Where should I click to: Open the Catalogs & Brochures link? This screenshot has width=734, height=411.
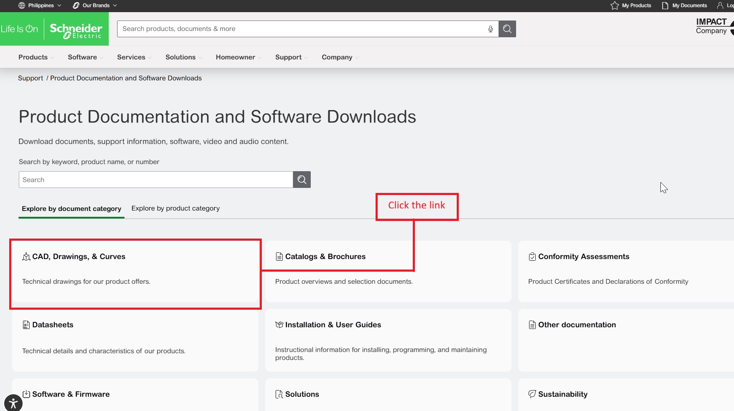point(325,257)
